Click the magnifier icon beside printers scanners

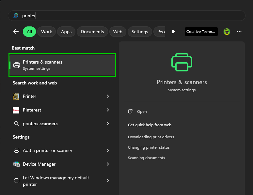click(x=16, y=124)
